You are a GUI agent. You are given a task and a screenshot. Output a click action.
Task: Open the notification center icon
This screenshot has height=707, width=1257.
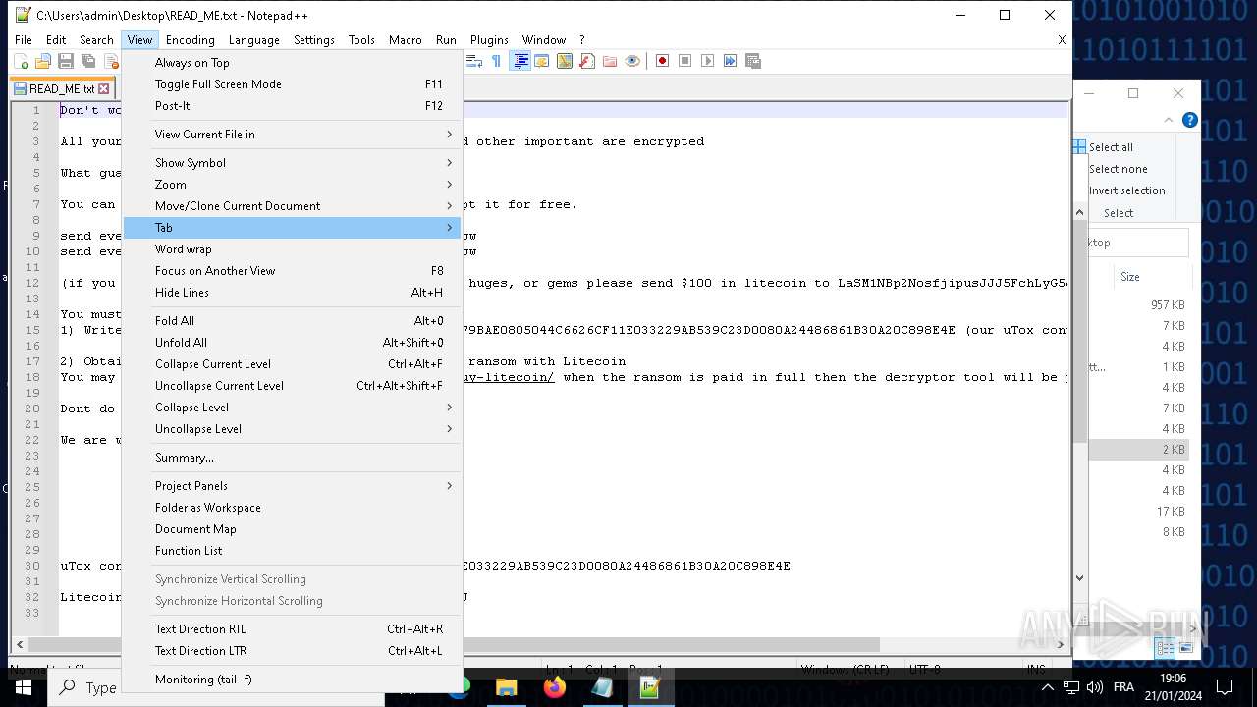point(1225,687)
